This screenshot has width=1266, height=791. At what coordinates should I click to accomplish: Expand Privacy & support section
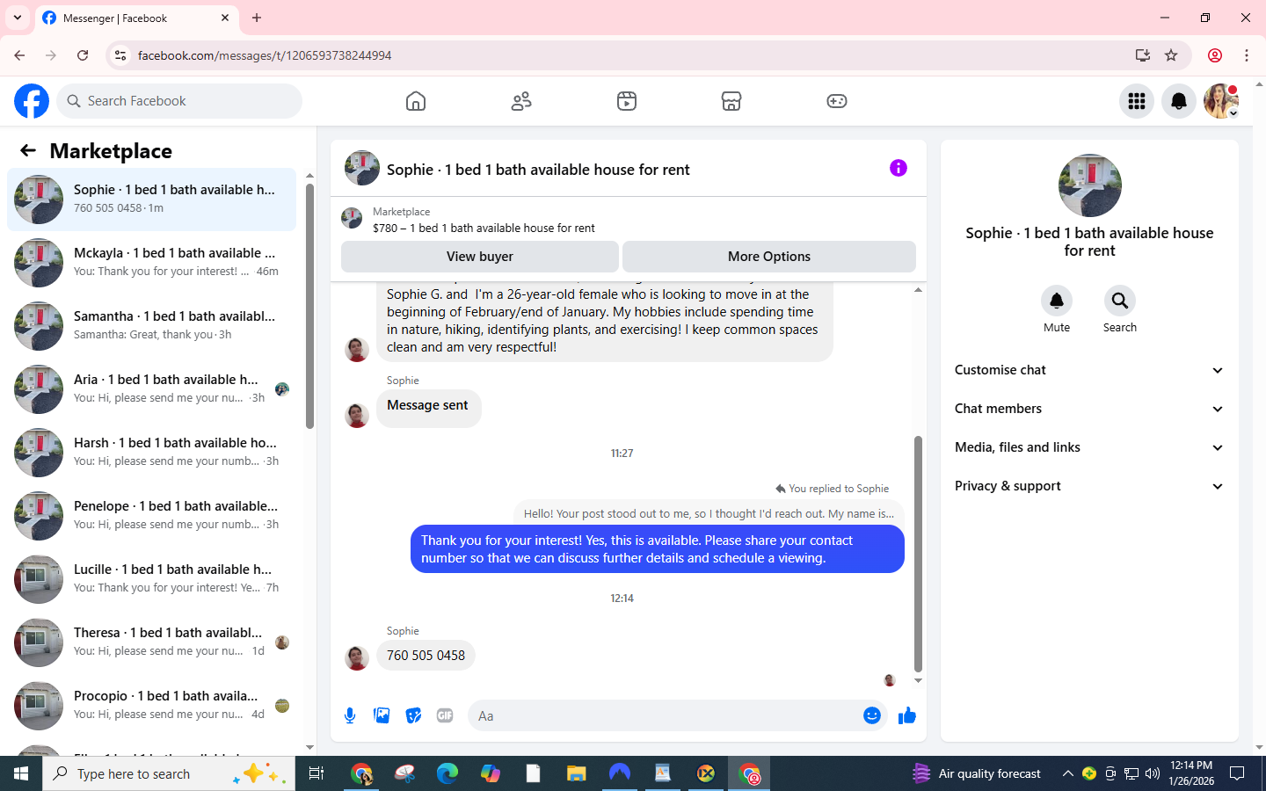1089,486
